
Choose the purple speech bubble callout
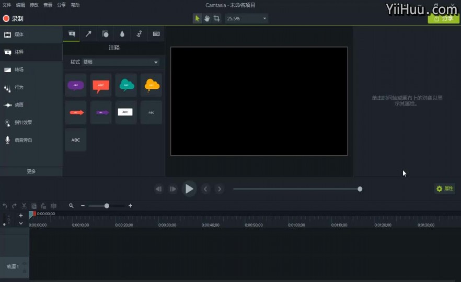(x=76, y=85)
